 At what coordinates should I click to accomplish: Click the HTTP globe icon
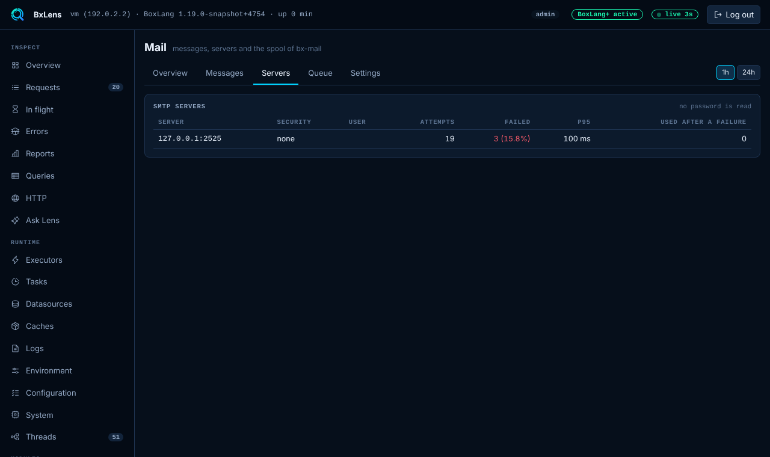click(x=15, y=198)
